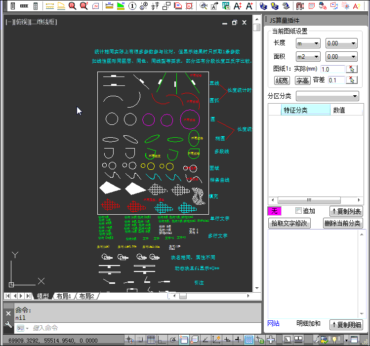Click the pick-point icon beside 容差 field
Image resolution: width=370 pixels, height=346 pixels.
coord(352,80)
